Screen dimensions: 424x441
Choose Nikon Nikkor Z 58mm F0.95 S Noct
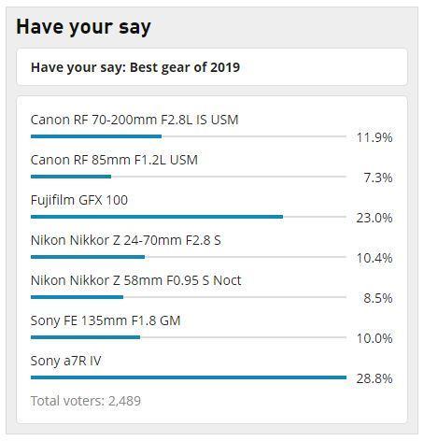(135, 280)
